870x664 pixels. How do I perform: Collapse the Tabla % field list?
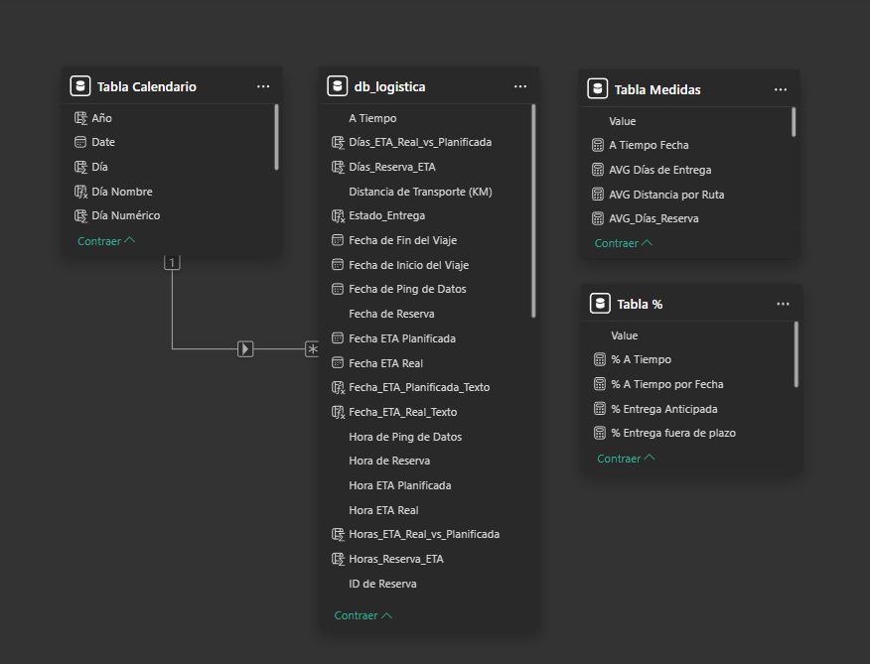(626, 459)
